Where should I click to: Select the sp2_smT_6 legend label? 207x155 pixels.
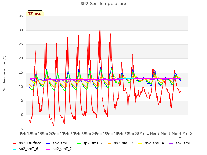(x=28, y=149)
